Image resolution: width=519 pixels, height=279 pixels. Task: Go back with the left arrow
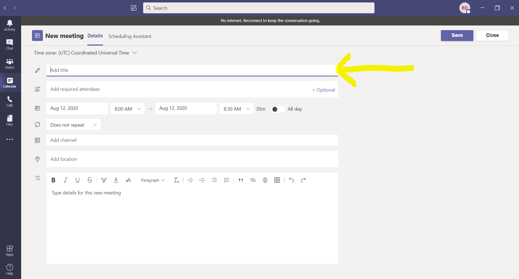click(x=5, y=8)
